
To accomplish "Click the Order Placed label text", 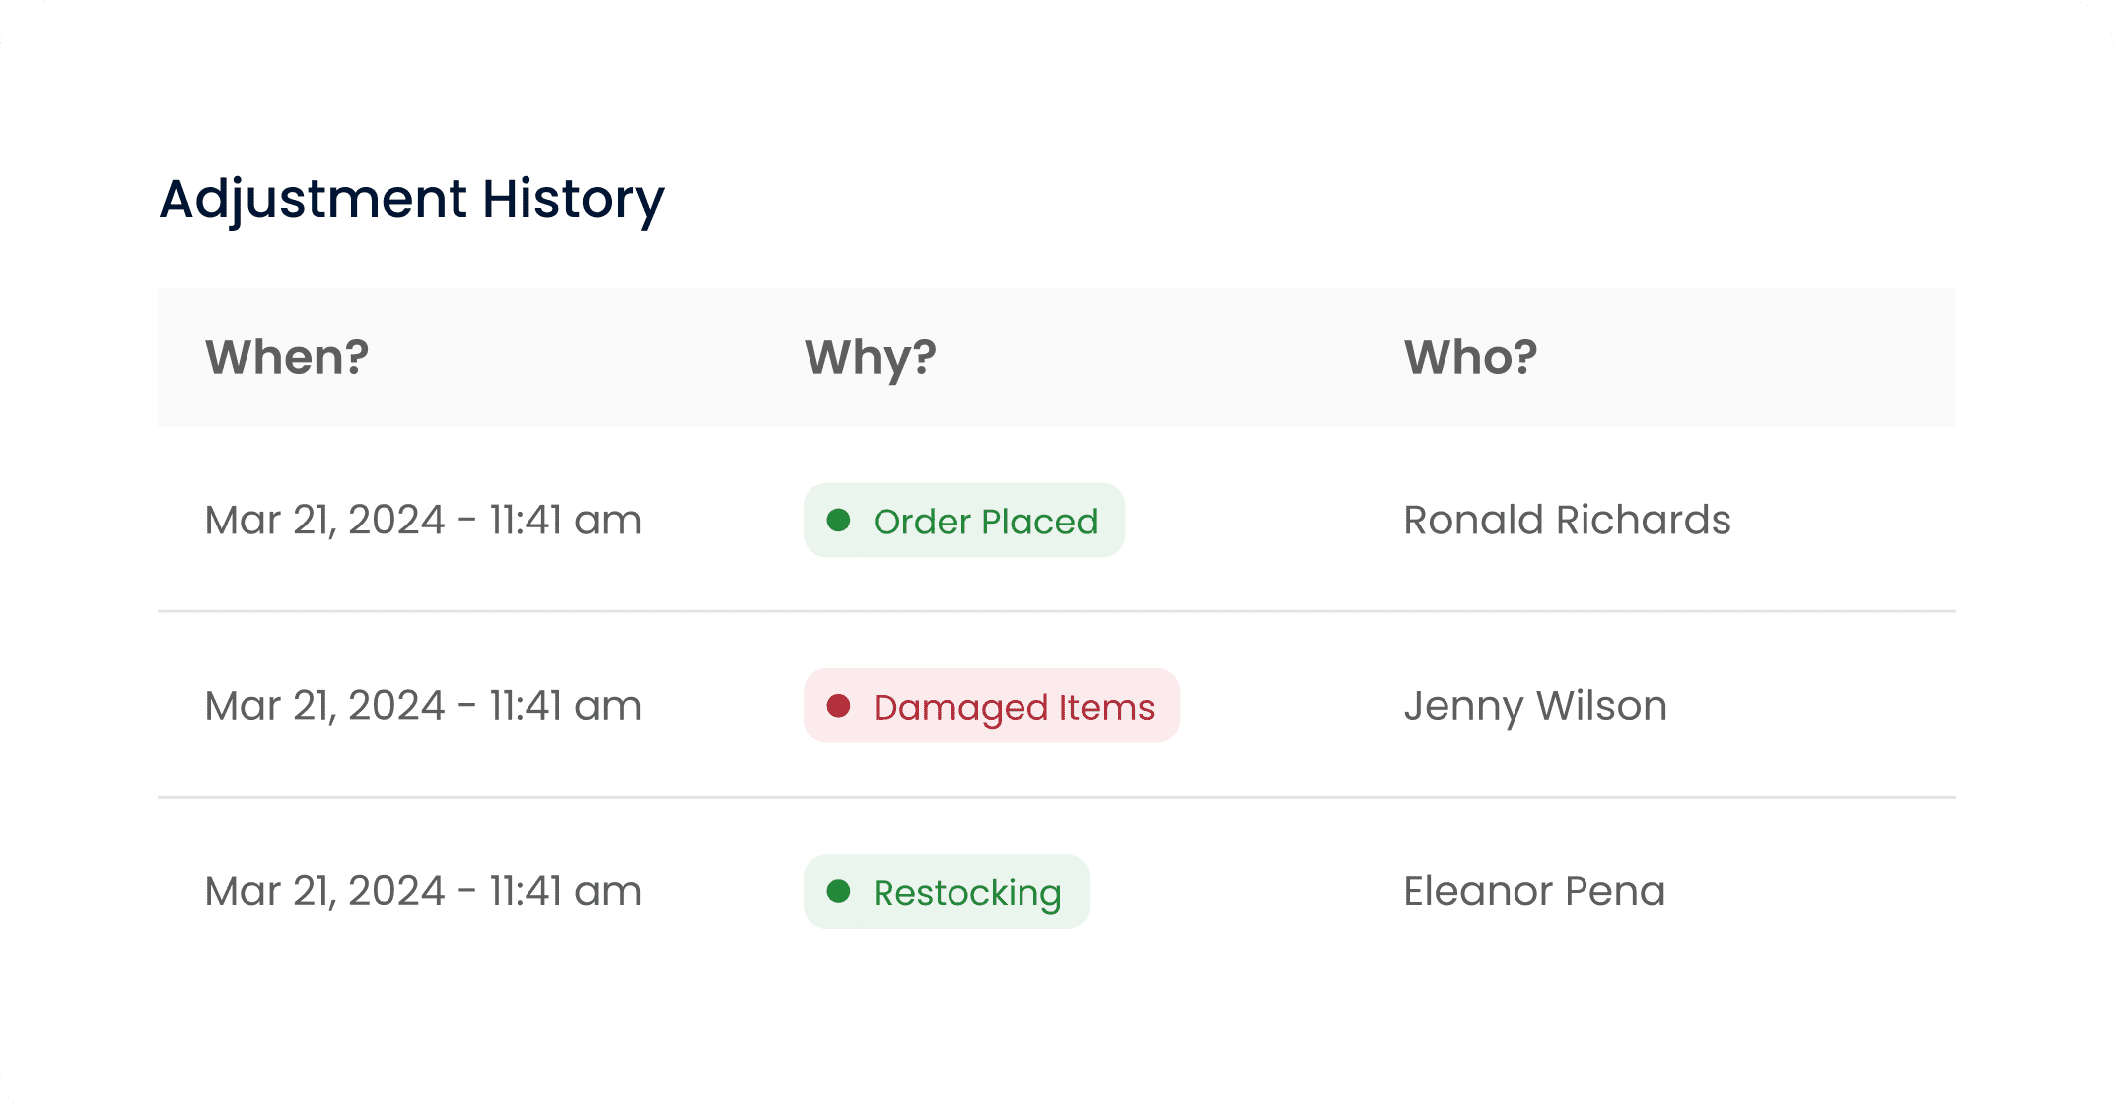I will pos(986,522).
